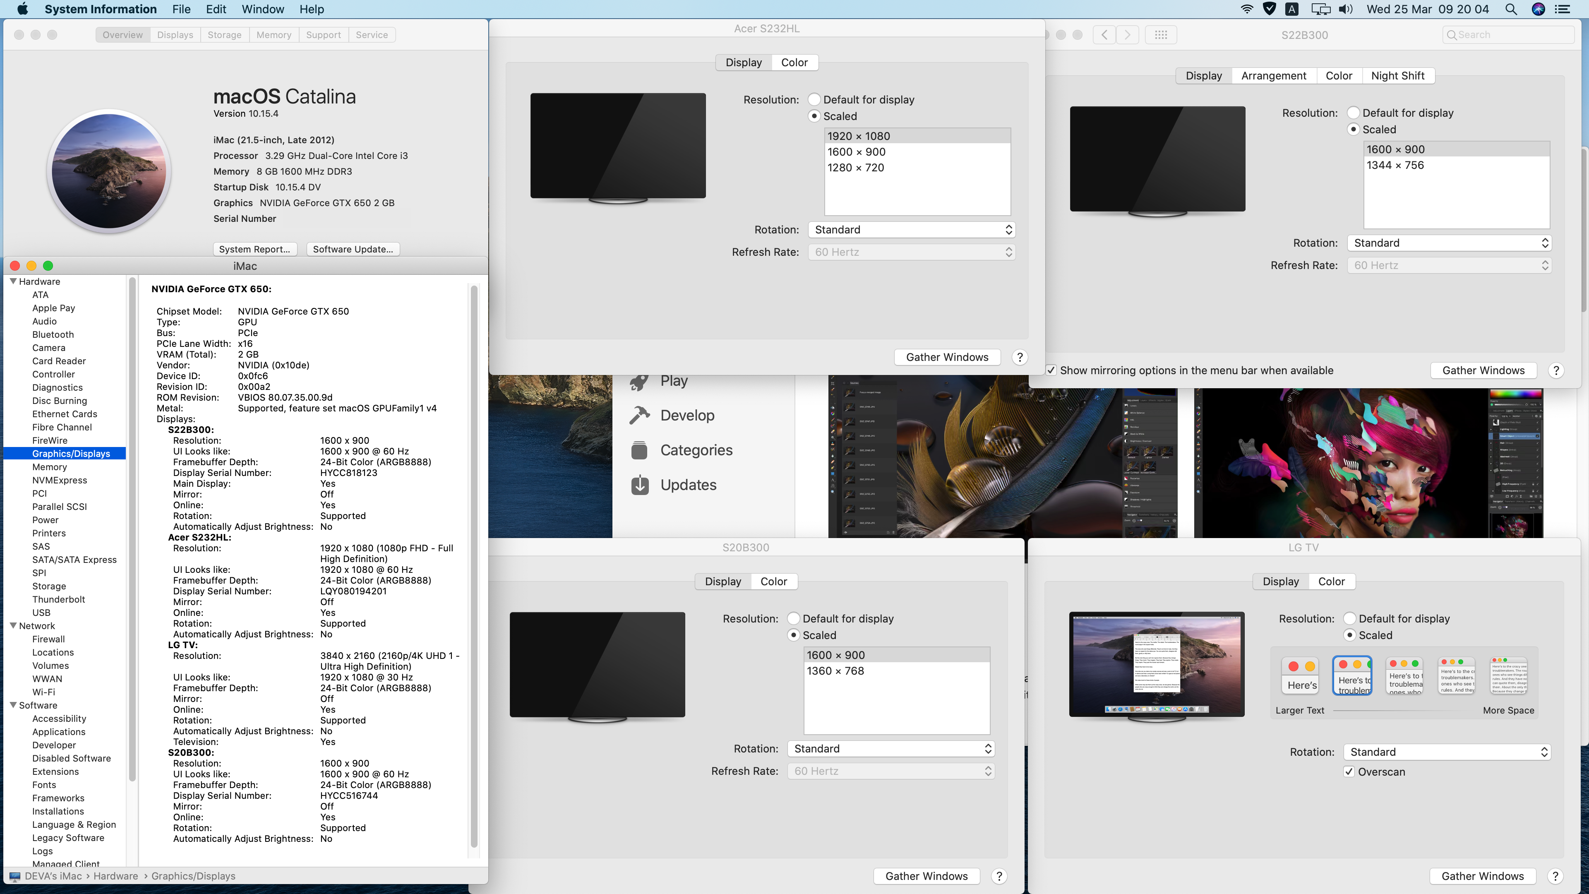
Task: Click the Search field in S22B300 window
Action: [x=1508, y=35]
